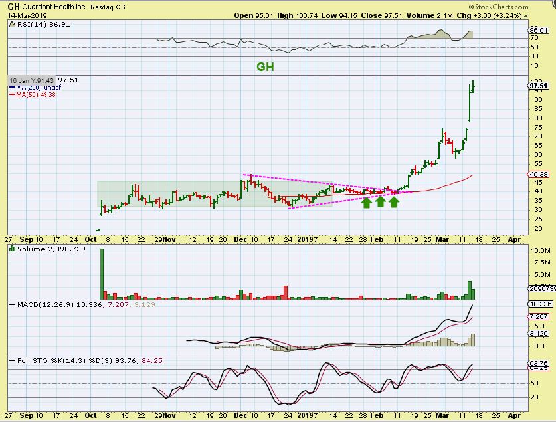Click the Nasdaq GS exchange label
Viewport: 556px width, 422px height.
[x=108, y=7]
